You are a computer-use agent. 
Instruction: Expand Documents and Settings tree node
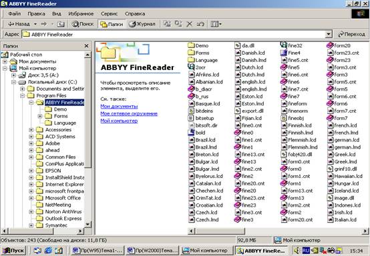(23, 89)
